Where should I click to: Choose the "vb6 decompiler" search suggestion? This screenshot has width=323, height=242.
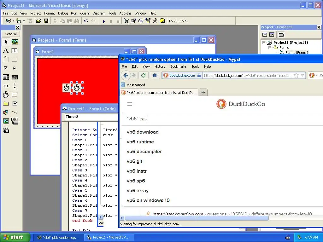coord(144,152)
